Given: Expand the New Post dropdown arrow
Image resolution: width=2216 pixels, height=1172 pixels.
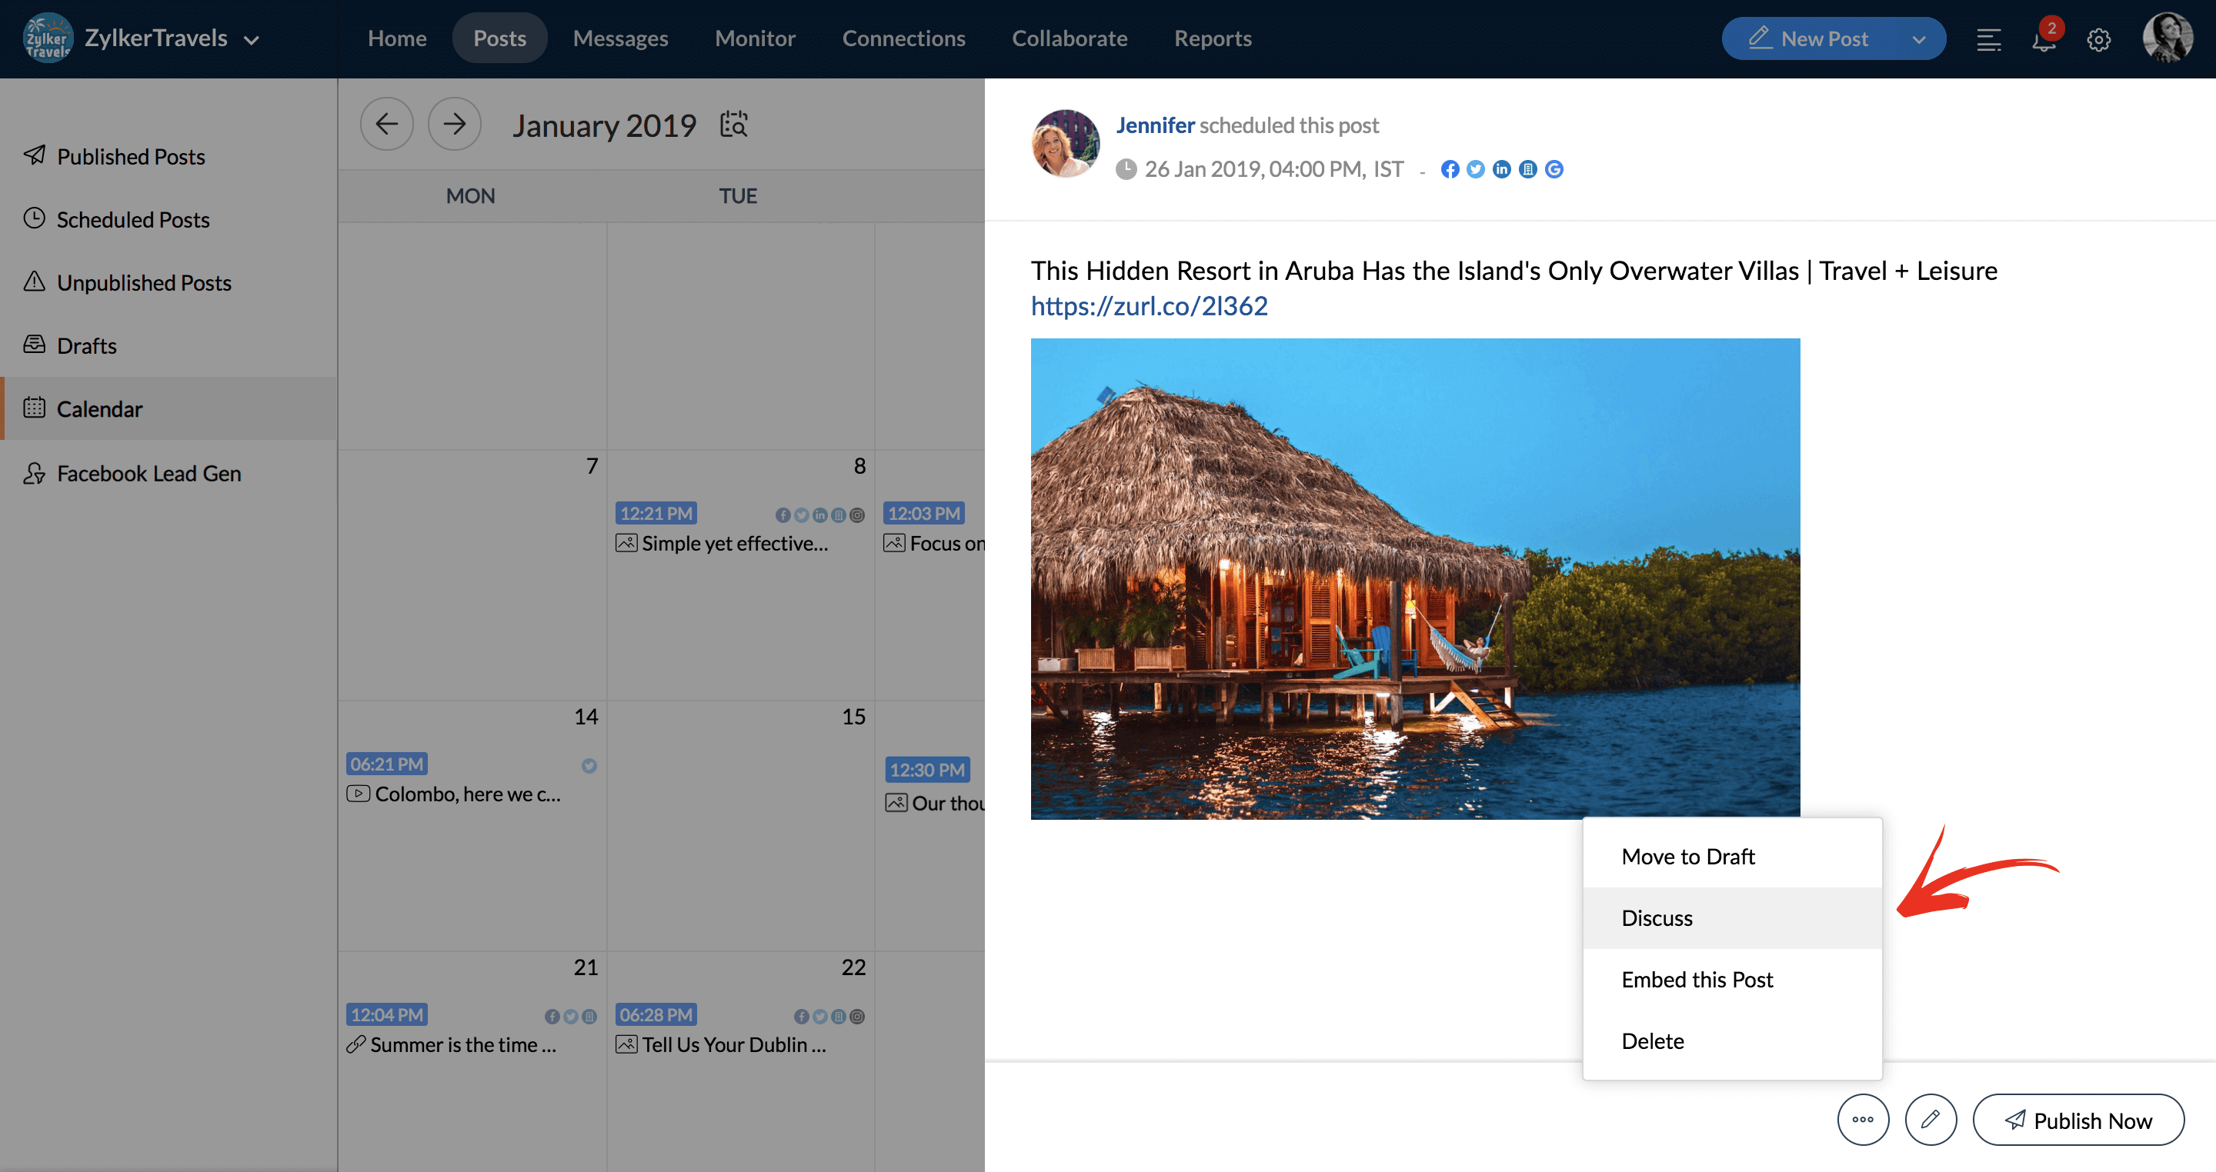Looking at the screenshot, I should tap(1918, 39).
